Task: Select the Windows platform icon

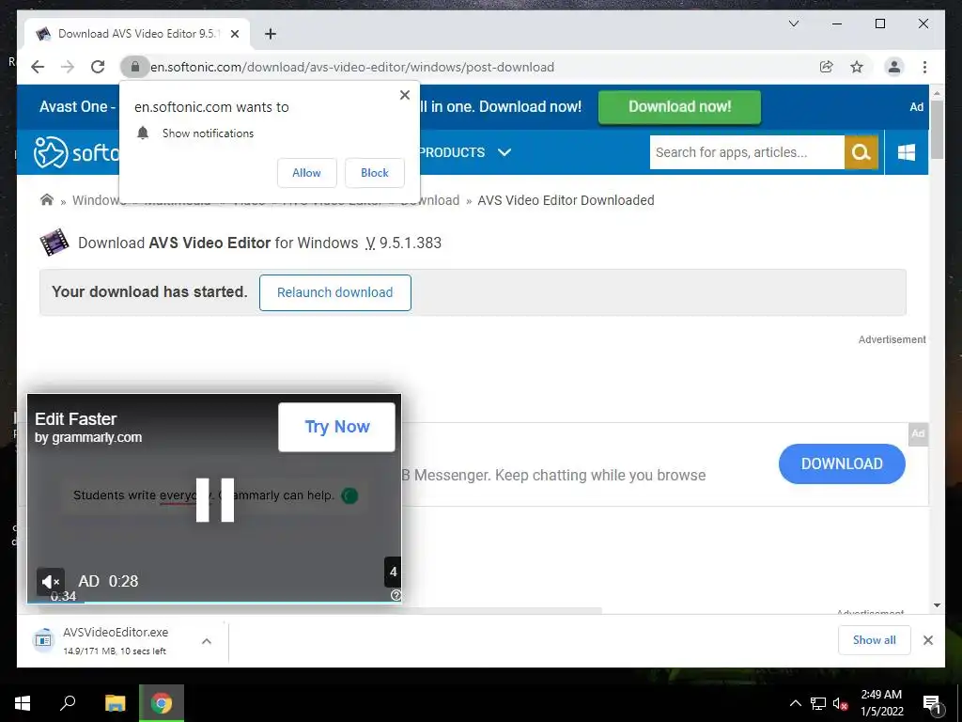Action: [907, 152]
